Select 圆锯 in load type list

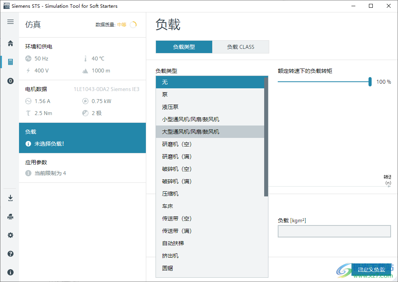(x=210, y=268)
